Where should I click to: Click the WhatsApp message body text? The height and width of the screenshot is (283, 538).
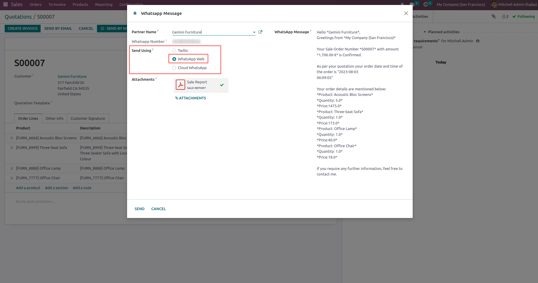(360, 103)
